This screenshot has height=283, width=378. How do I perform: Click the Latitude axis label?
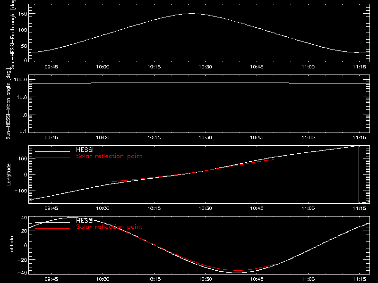click(x=11, y=245)
